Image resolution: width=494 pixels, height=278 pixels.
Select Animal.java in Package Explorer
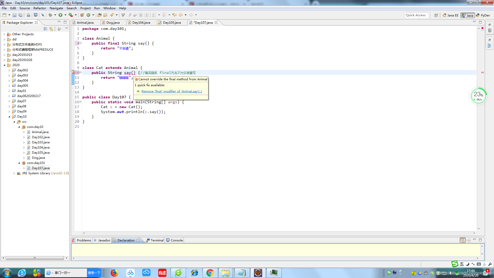coord(40,132)
